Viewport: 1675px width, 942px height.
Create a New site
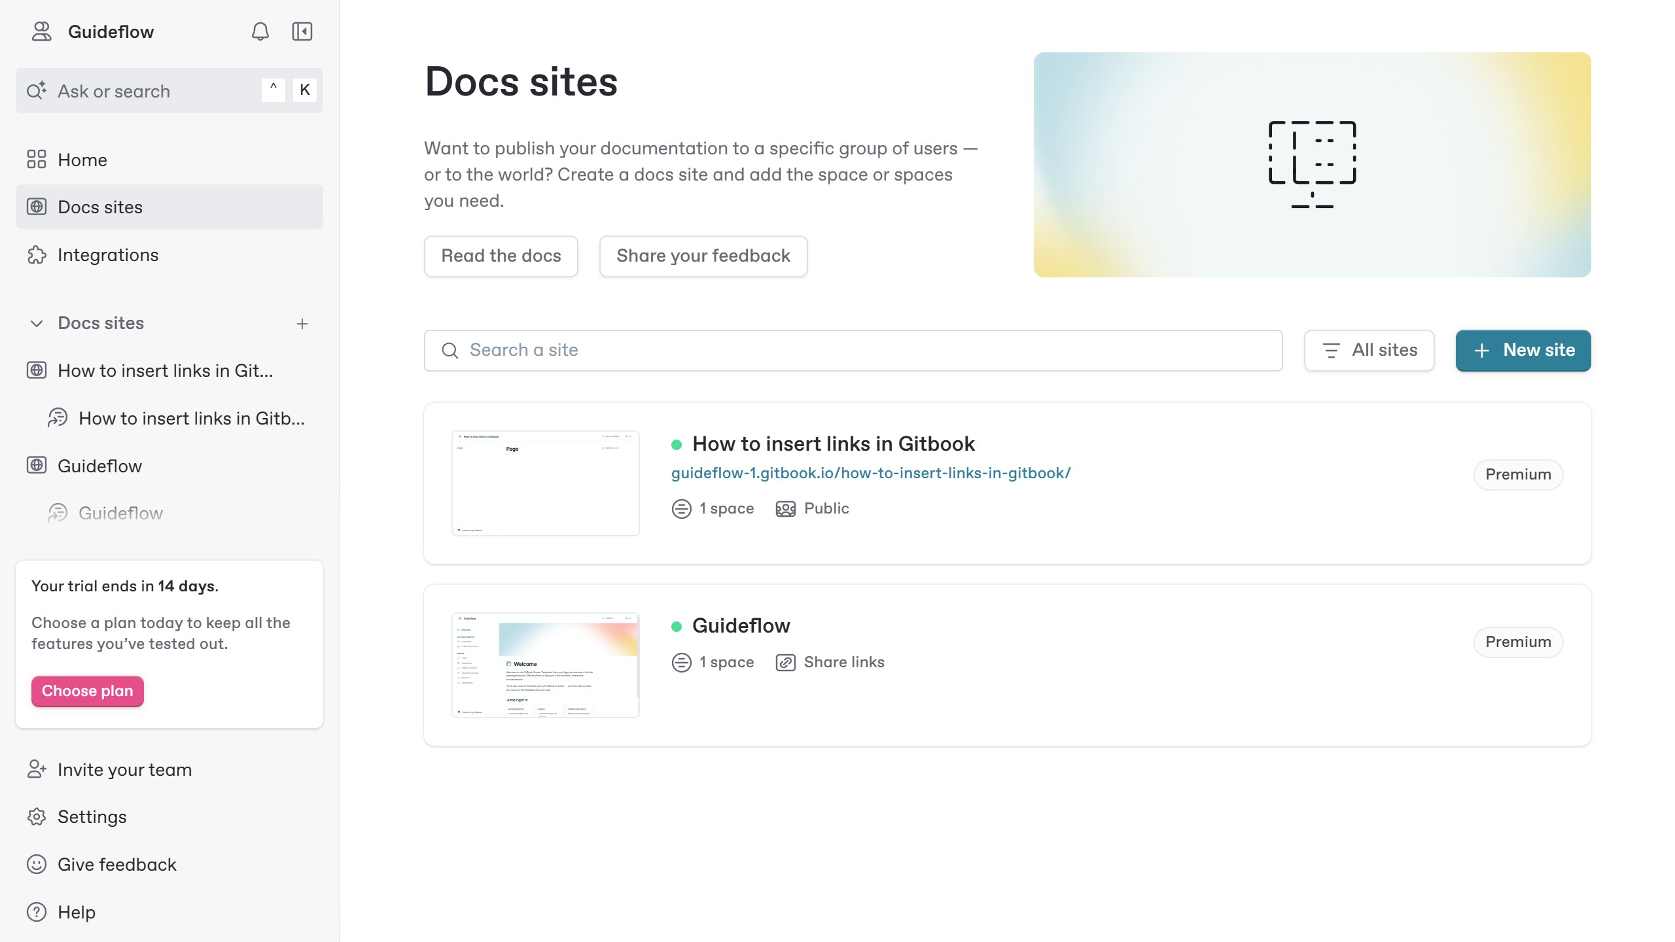(x=1523, y=350)
